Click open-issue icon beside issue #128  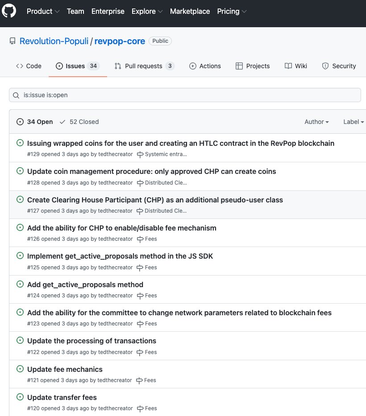click(x=20, y=171)
